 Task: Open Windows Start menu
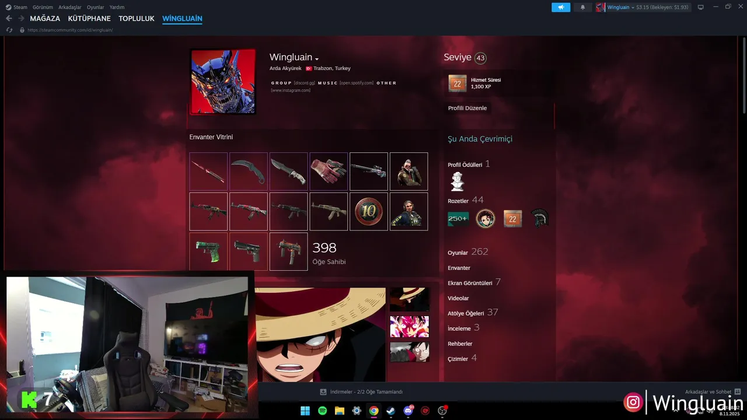pyautogui.click(x=305, y=411)
